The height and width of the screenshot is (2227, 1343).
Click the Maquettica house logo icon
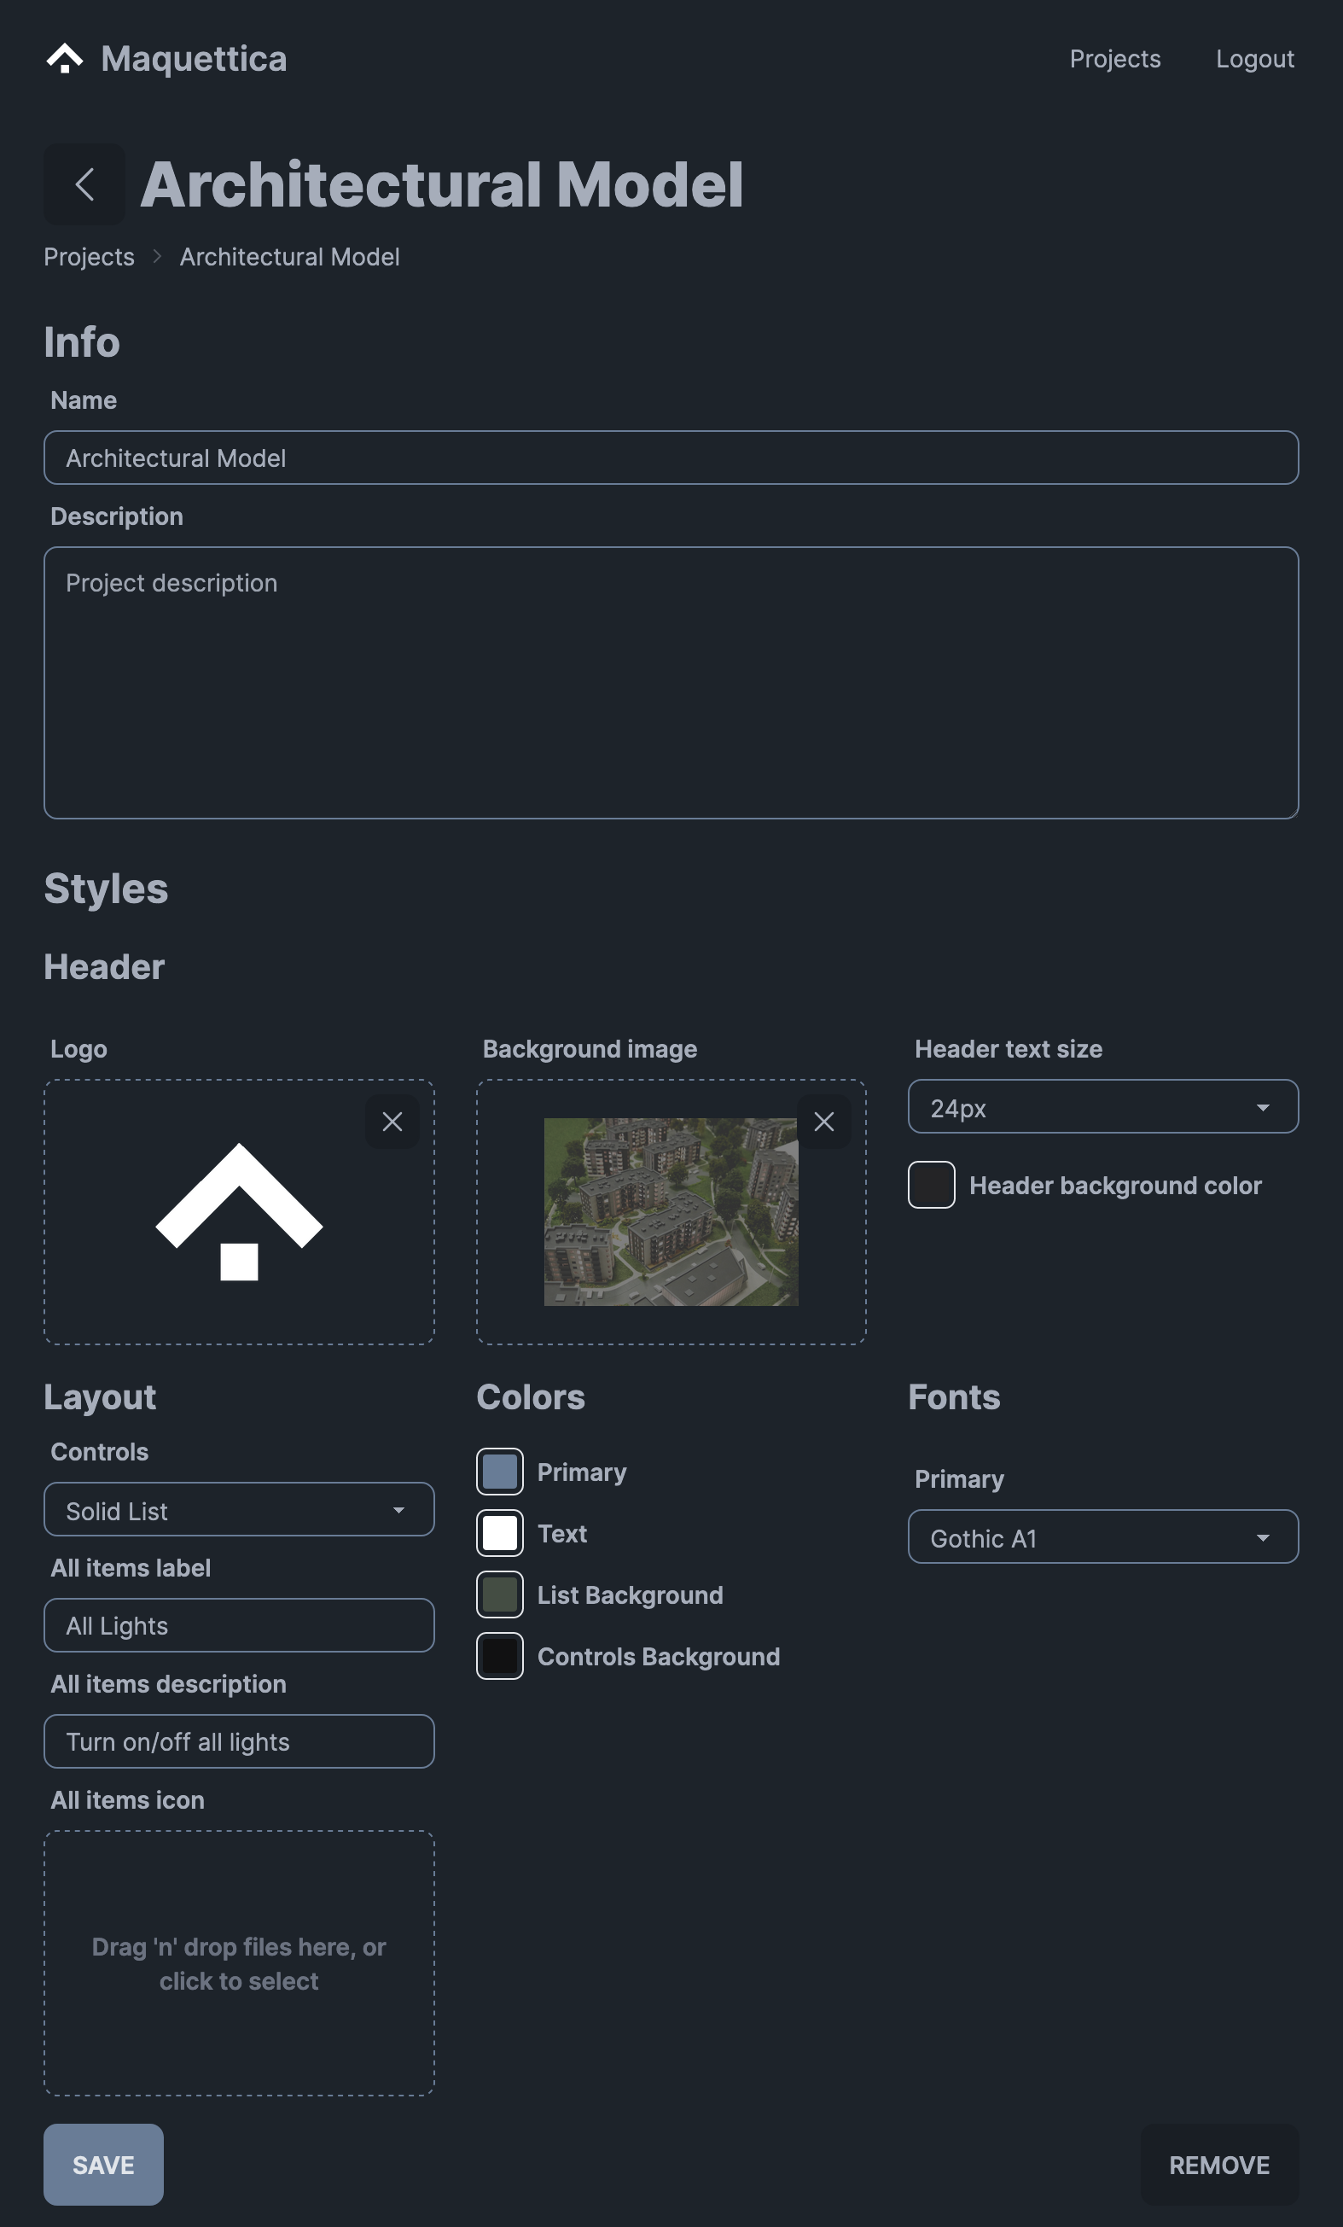click(x=64, y=59)
